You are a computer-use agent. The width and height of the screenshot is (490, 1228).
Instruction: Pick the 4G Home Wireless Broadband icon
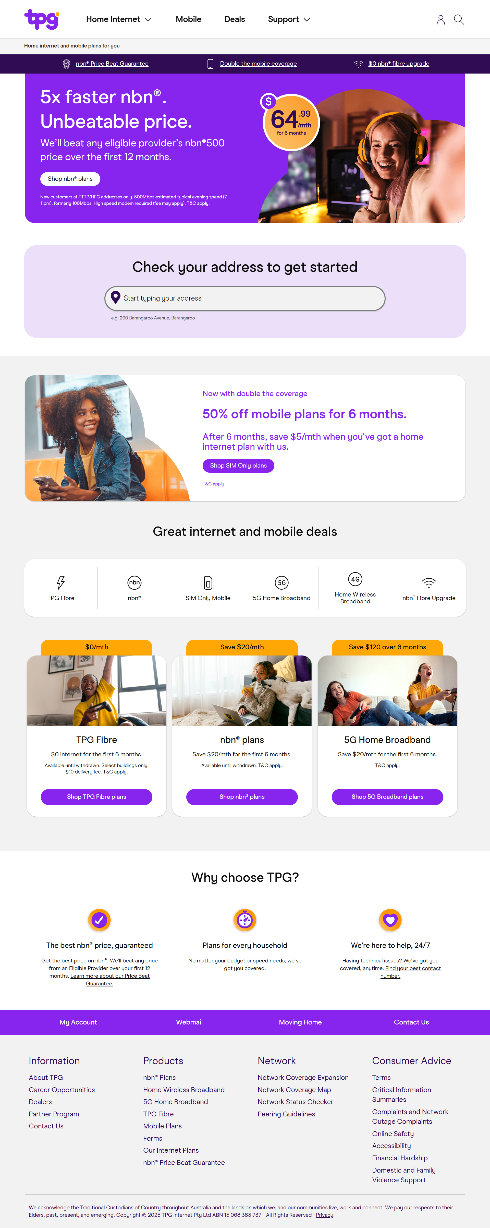tap(355, 579)
